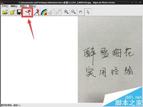Zoom out with the magnifier minus
The width and height of the screenshot is (143, 107).
(x=74, y=12)
